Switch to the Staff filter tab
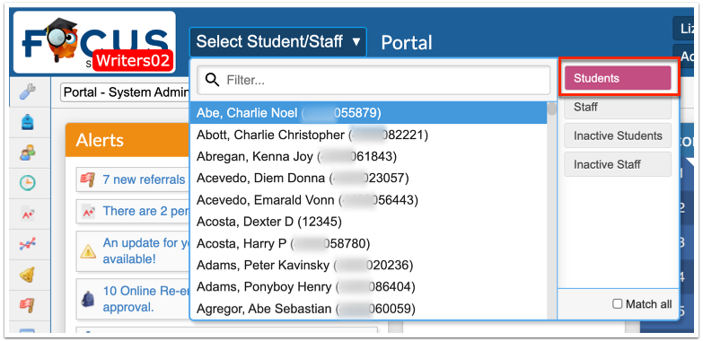The image size is (703, 341). click(x=618, y=107)
